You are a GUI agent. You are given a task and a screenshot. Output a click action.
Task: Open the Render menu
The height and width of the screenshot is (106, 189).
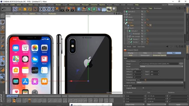[58, 5]
